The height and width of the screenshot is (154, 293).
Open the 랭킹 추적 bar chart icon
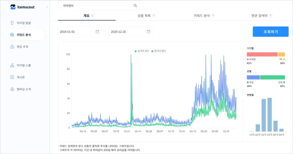click(x=12, y=47)
